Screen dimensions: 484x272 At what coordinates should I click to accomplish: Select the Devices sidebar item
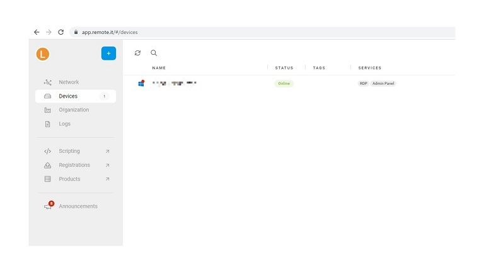pos(76,96)
